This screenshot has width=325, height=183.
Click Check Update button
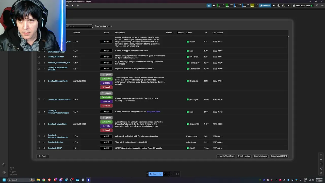(x=244, y=156)
